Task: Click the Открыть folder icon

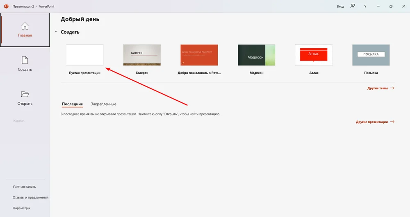Action: tap(25, 94)
